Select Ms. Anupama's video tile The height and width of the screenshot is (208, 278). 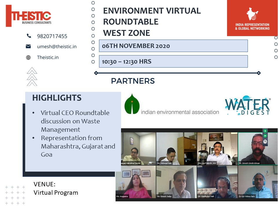[x=136, y=182]
